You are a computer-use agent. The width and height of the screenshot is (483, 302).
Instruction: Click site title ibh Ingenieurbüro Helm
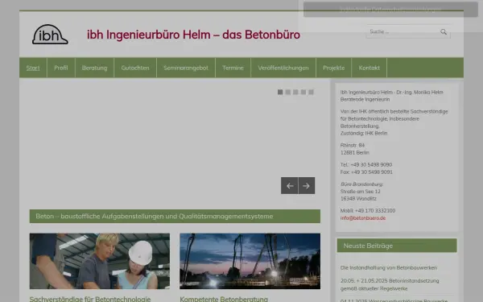[x=193, y=35]
